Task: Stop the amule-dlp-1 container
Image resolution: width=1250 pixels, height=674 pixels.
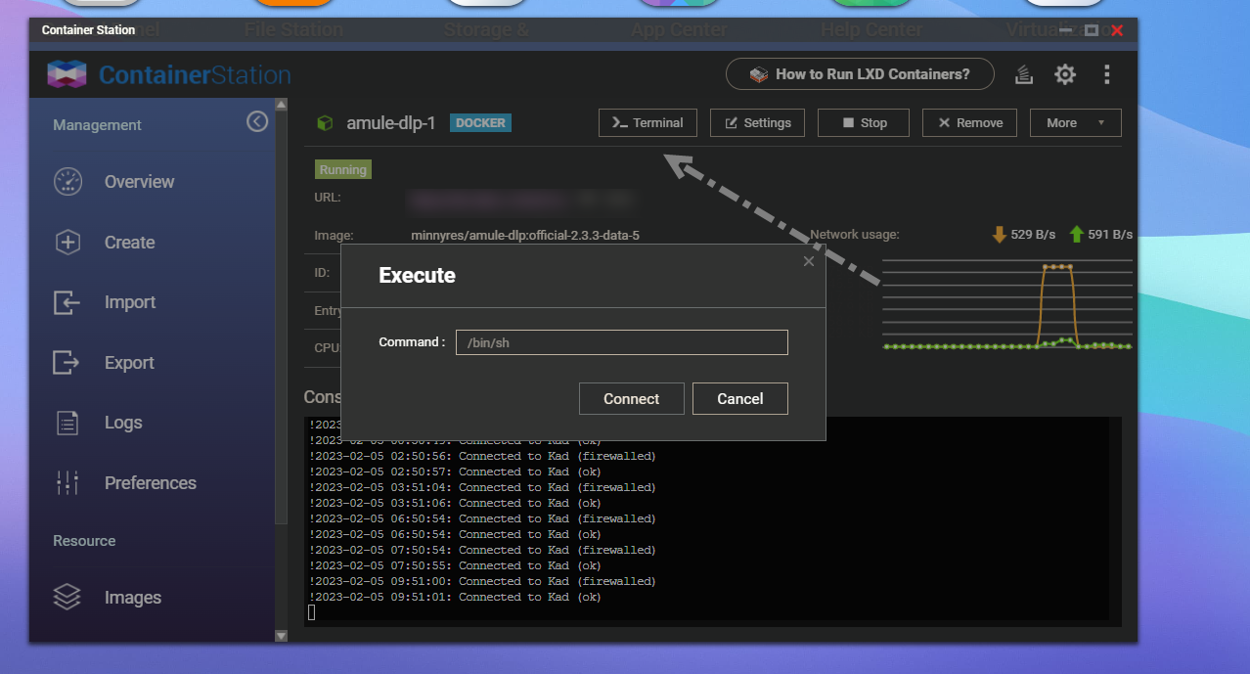Action: click(x=864, y=122)
